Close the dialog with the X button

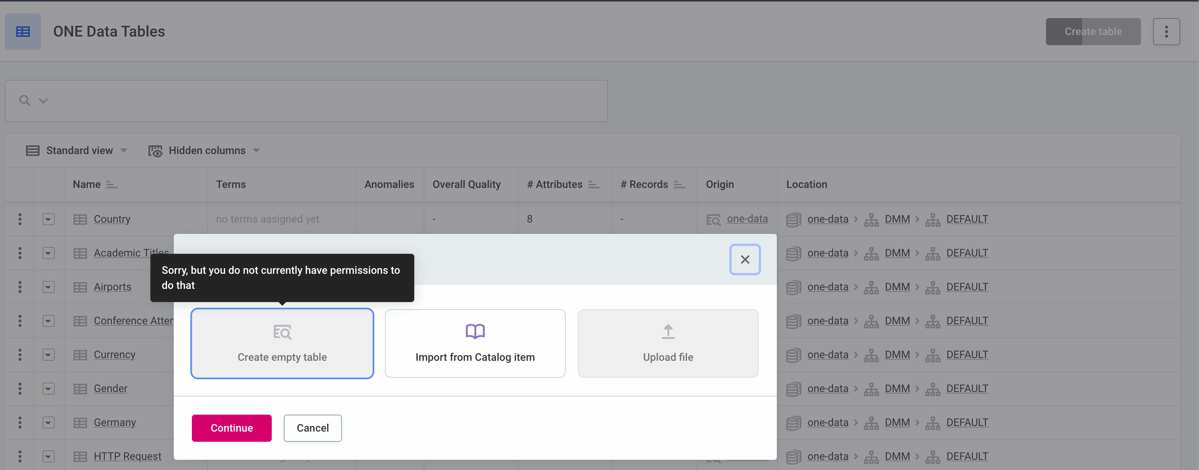[744, 259]
